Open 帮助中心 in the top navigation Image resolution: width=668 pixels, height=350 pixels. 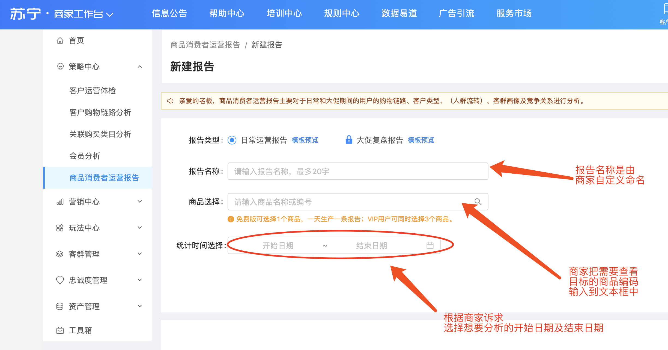tap(226, 13)
